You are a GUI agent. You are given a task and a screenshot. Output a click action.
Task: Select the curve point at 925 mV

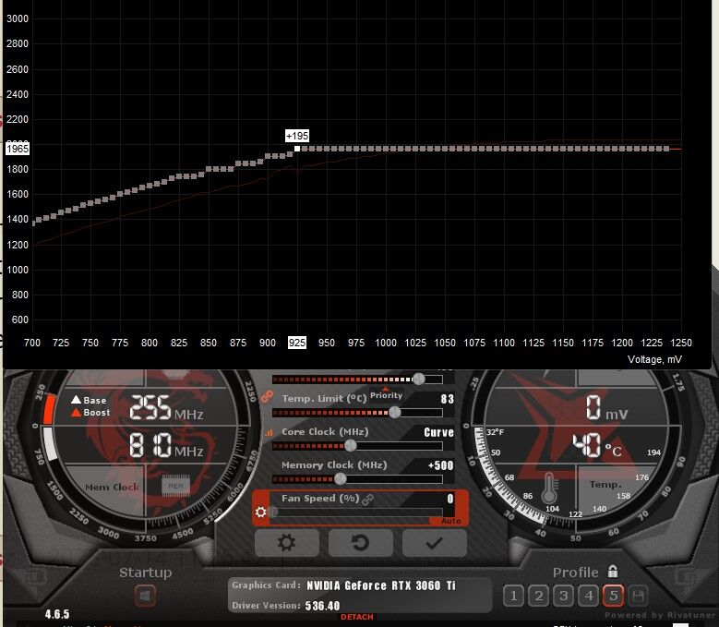pos(297,149)
